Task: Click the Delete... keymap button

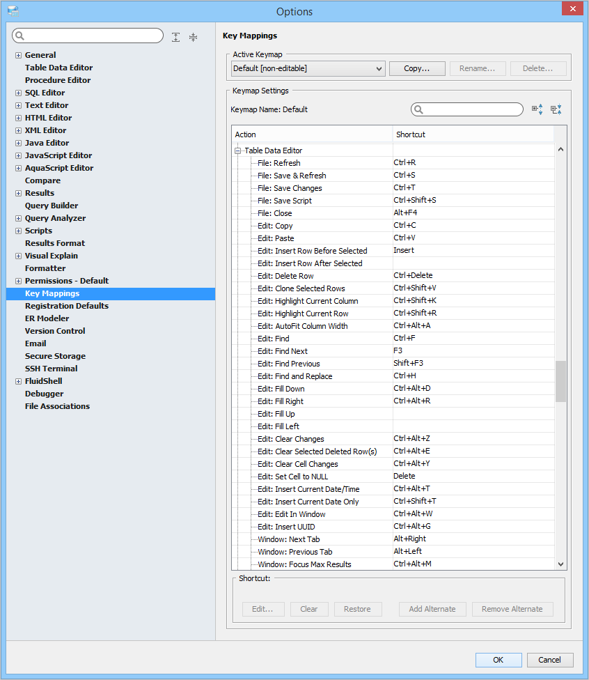Action: point(538,68)
